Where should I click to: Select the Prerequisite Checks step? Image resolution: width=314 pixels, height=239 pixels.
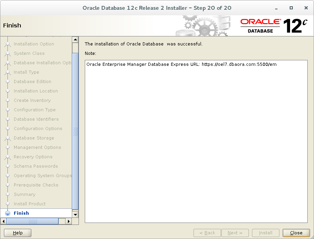tap(36, 185)
